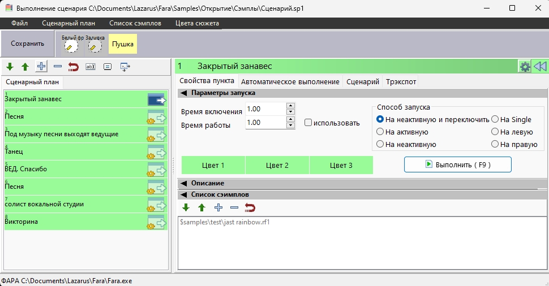Select Танец item in scenario plan

click(x=86, y=151)
